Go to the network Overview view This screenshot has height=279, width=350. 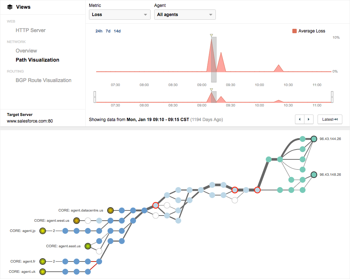(26, 51)
